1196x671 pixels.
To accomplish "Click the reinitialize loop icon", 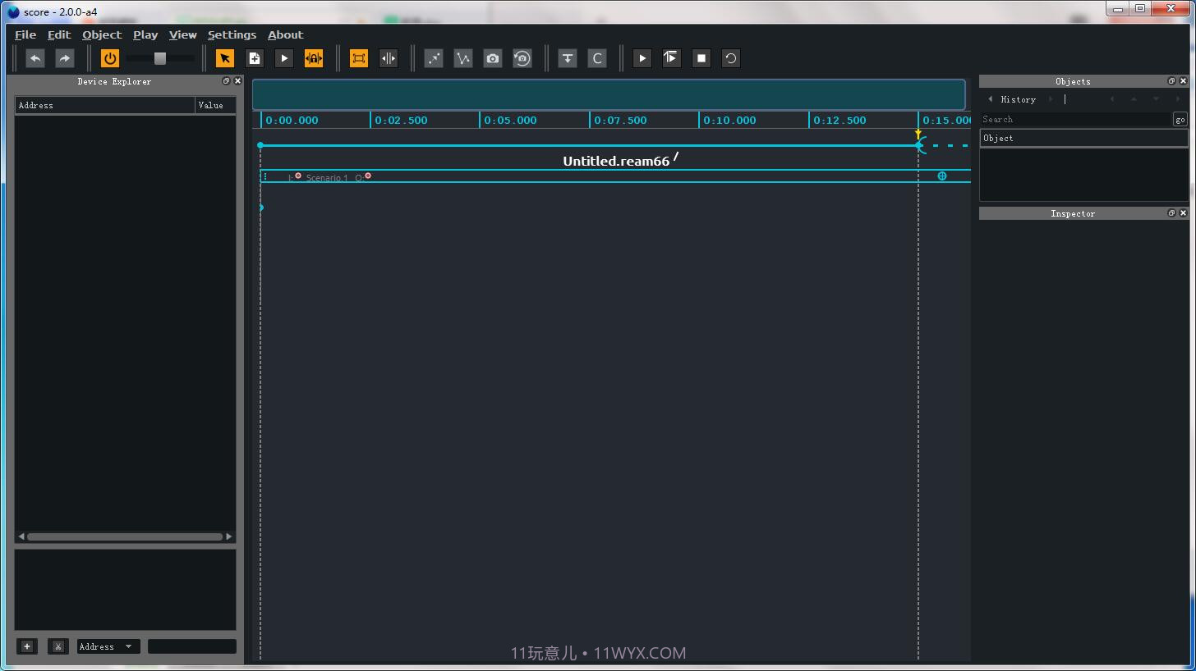I will [x=731, y=58].
